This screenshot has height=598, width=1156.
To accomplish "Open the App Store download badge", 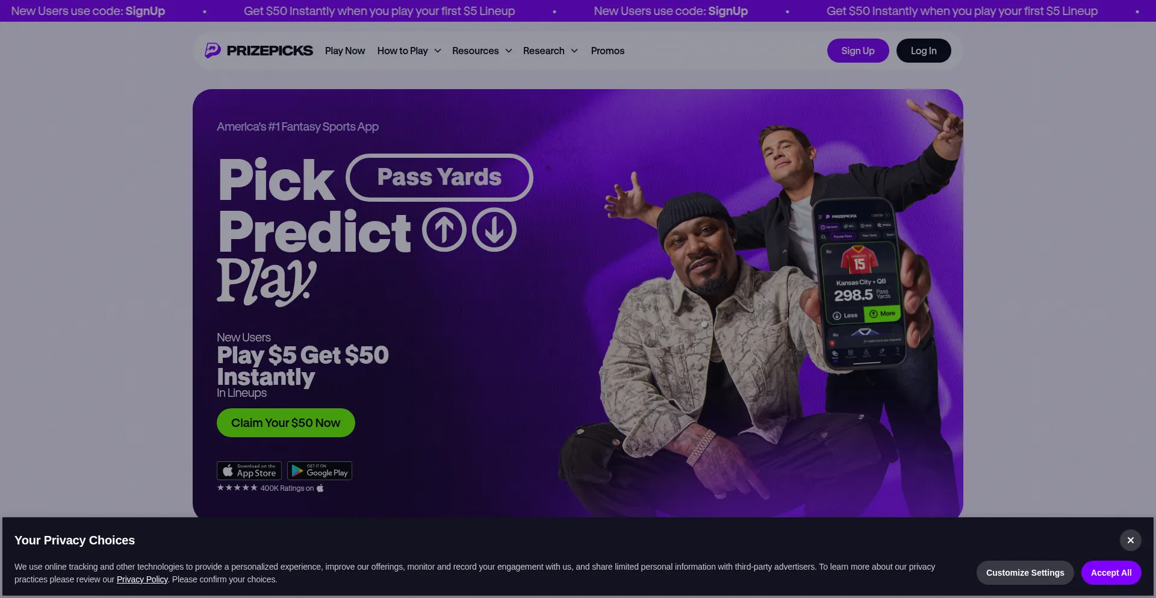I will [249, 470].
